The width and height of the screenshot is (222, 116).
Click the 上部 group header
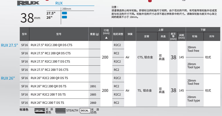coord(161,30)
